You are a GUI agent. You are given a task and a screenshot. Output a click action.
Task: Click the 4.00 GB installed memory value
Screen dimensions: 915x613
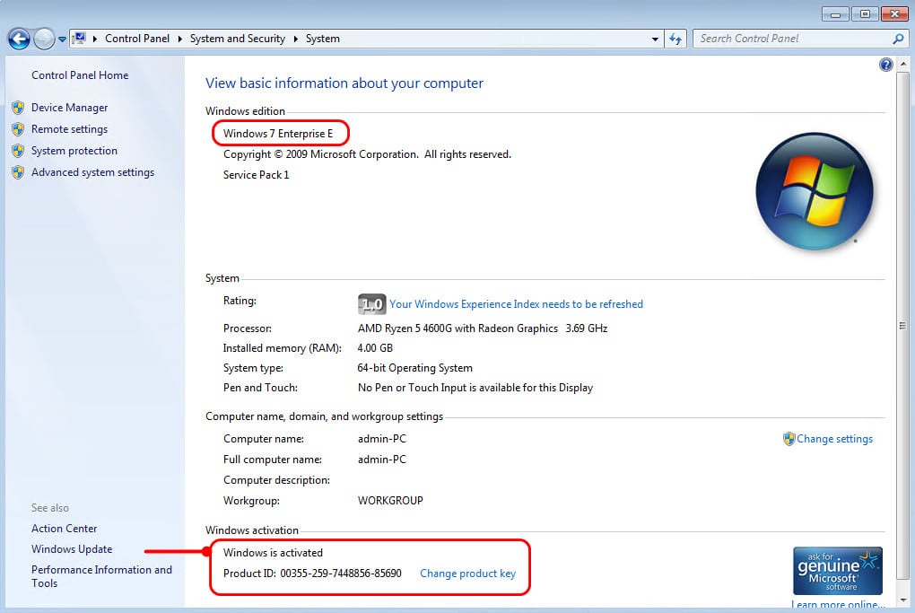[x=375, y=348]
